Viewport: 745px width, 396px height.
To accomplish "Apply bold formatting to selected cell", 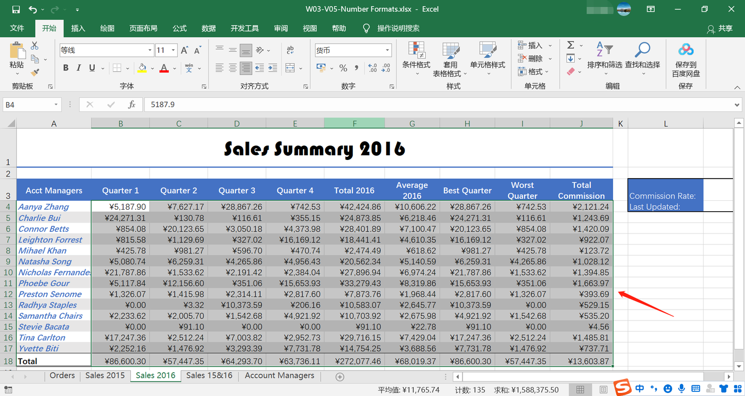I will click(65, 67).
